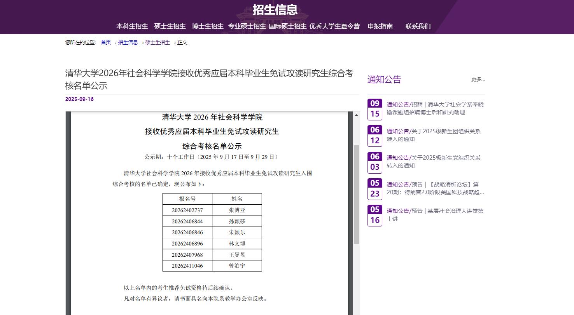The height and width of the screenshot is (315, 574).
Task: Open 2025级新生党组织关系转入 notice
Action: click(433, 162)
